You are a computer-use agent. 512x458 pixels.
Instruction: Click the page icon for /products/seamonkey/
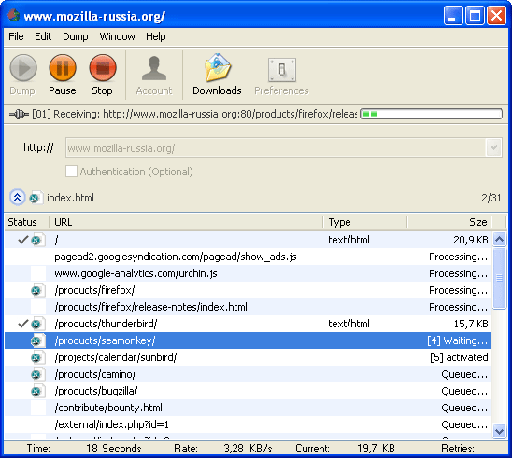click(x=38, y=340)
